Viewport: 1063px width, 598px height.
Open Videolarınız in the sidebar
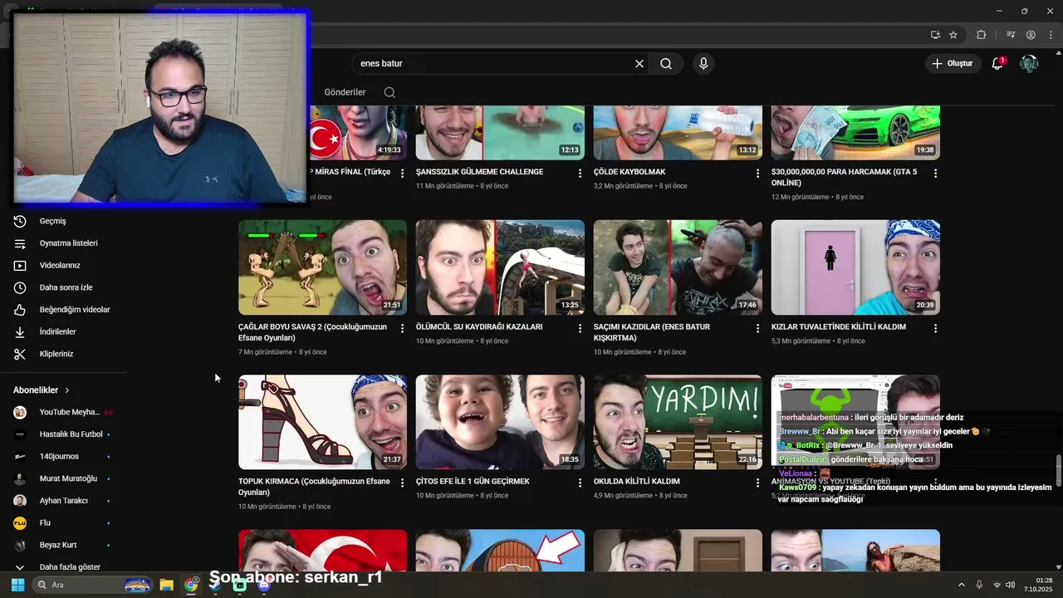[x=60, y=265]
